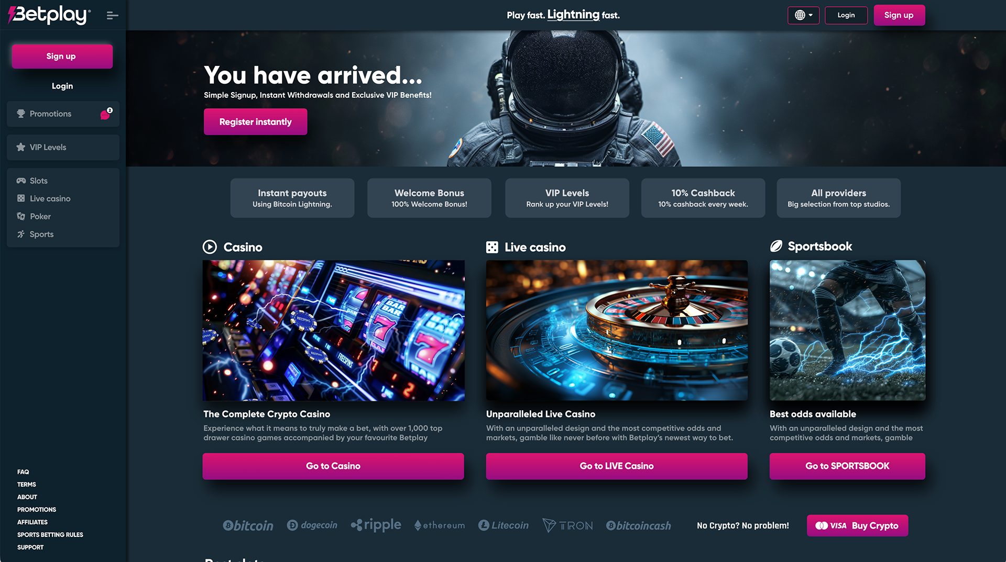
Task: Click the Live casino dice icon
Action: point(492,247)
